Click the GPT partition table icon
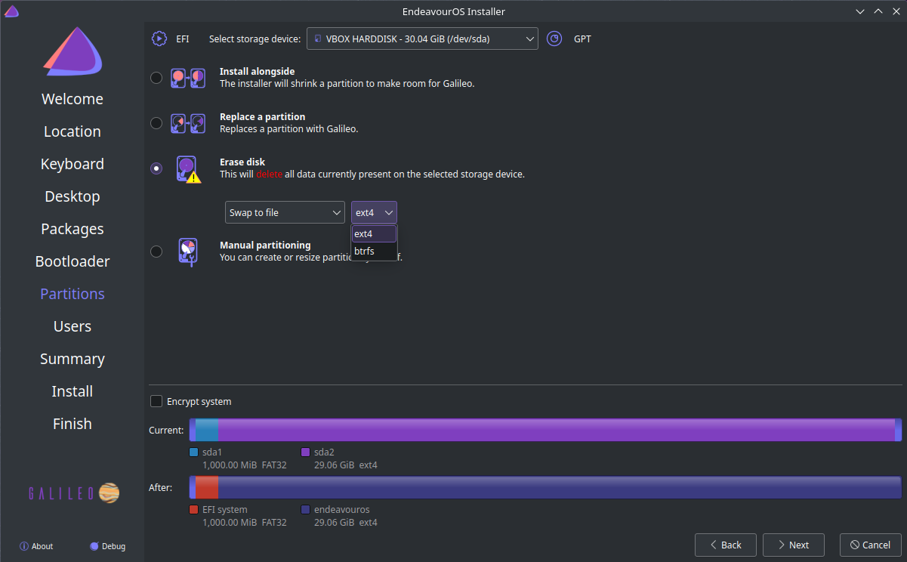This screenshot has width=907, height=562. [554, 39]
